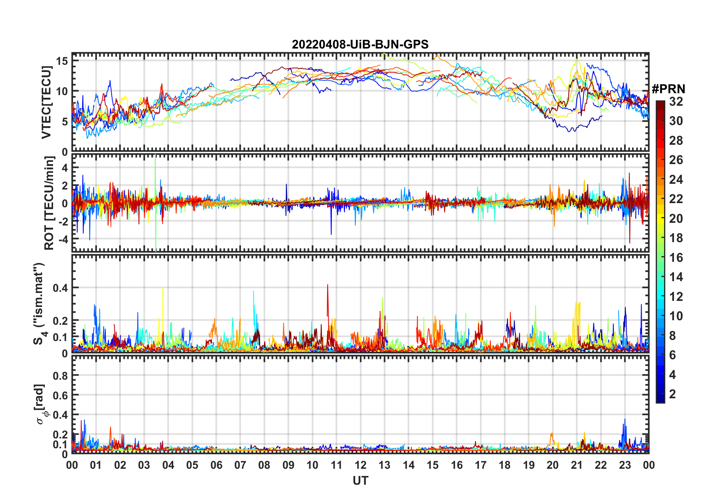The image size is (721, 504).
Task: Click colorbar tick label 14
Action: point(676,277)
